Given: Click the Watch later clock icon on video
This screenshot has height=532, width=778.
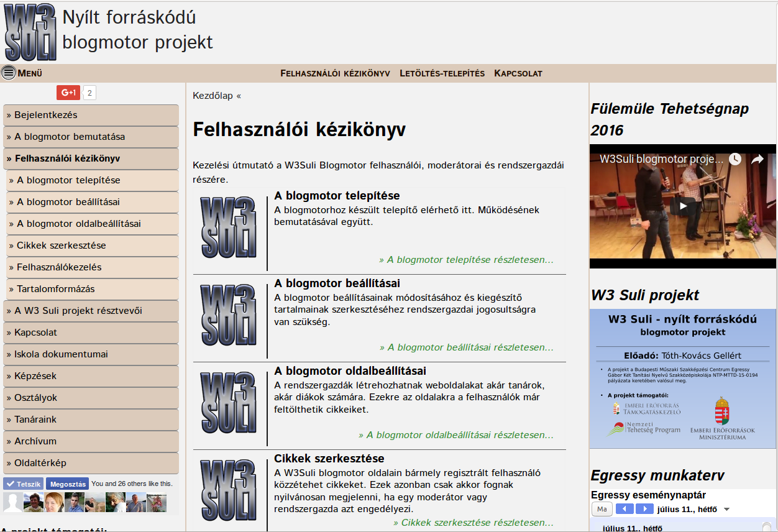Looking at the screenshot, I should pos(735,159).
